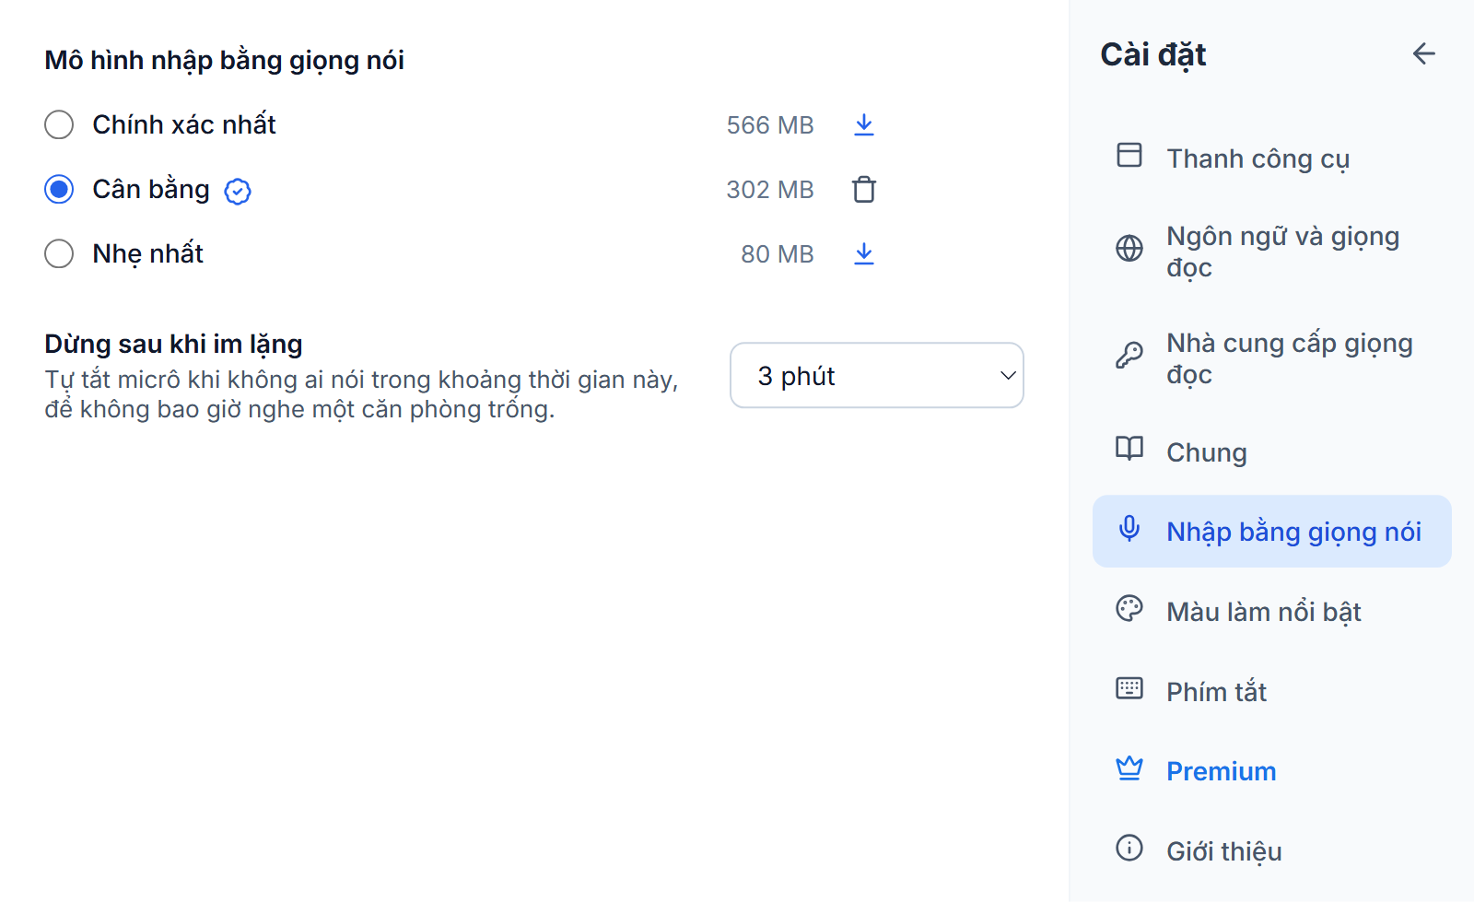Viewport: 1474px width, 902px height.
Task: Open Màu làm nổi bật settings
Action: (1271, 612)
